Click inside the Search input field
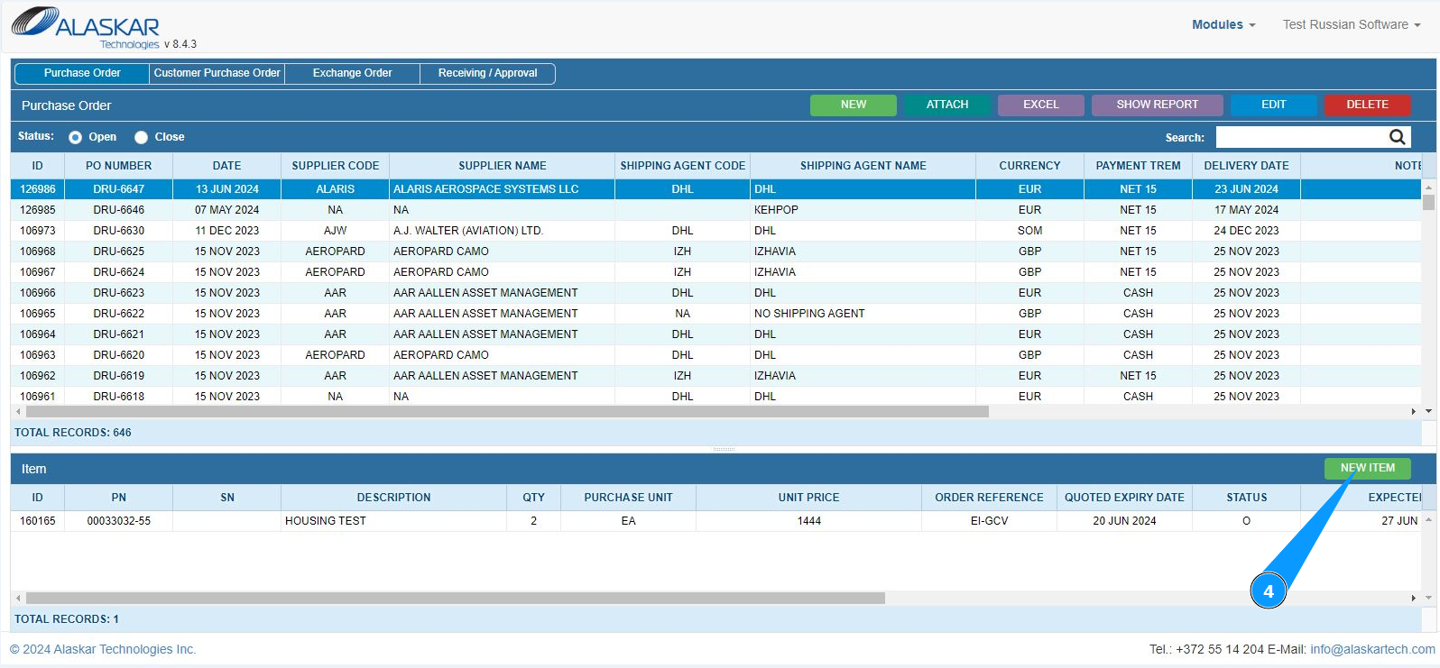 pos(1299,137)
